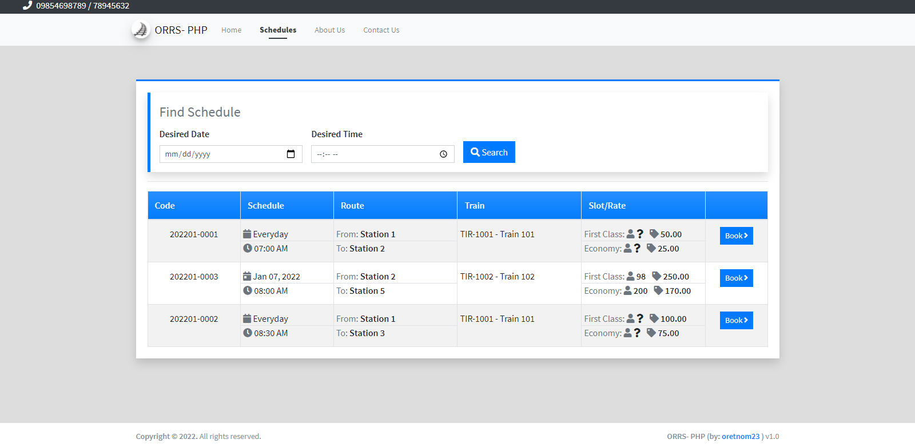Screen dimensions: 915x447
Task: Click the Train column header
Action: (x=519, y=205)
